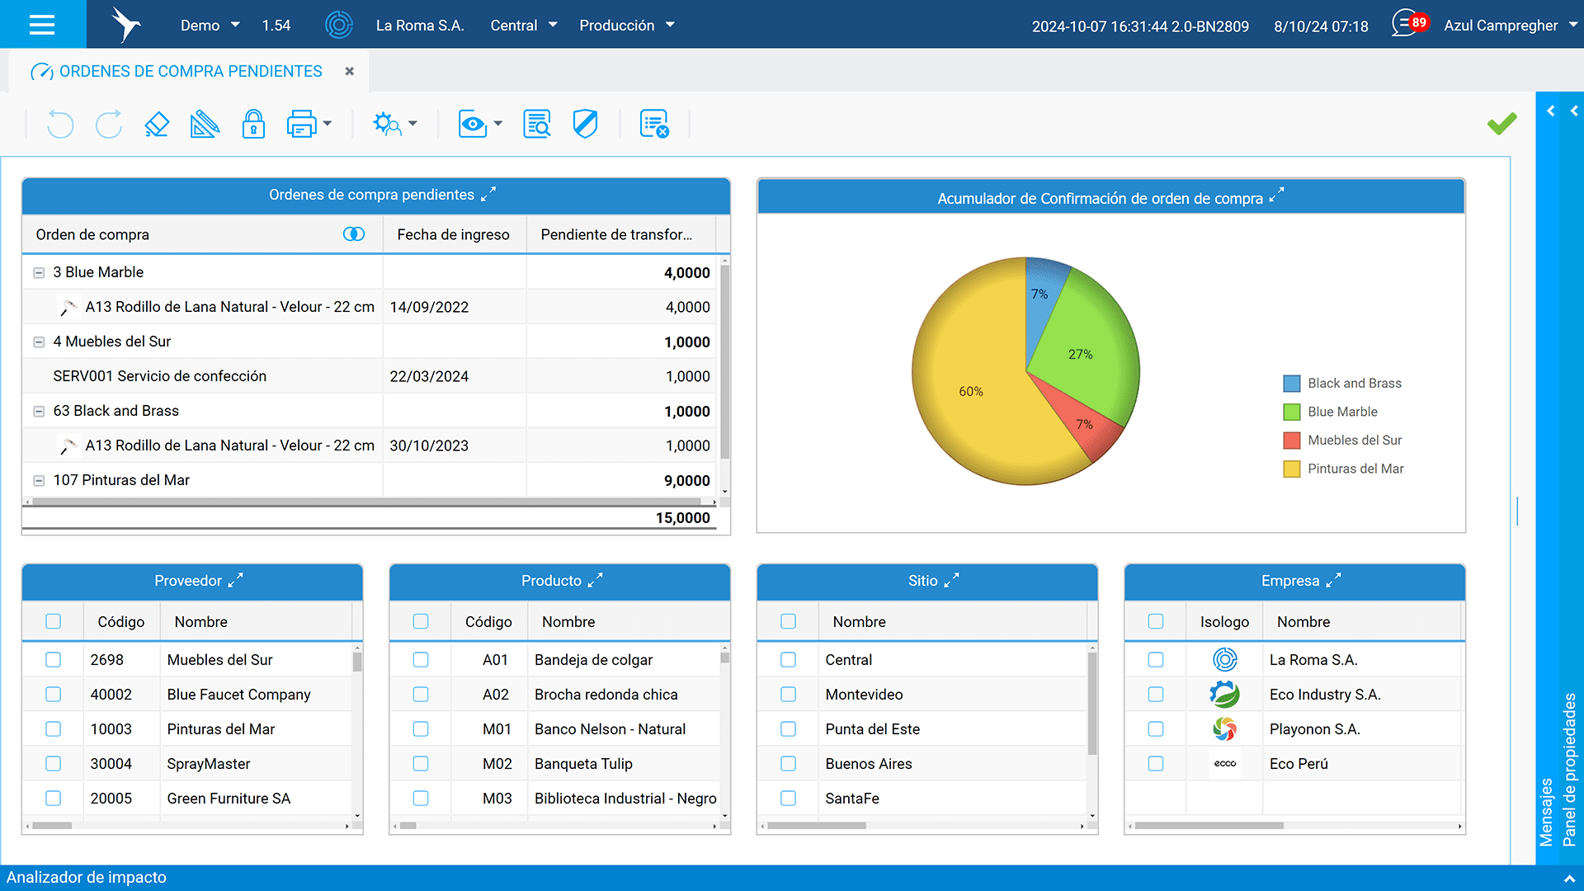Check the checkbox next to supplier Muebles del Sur
This screenshot has width=1584, height=891.
click(x=53, y=659)
